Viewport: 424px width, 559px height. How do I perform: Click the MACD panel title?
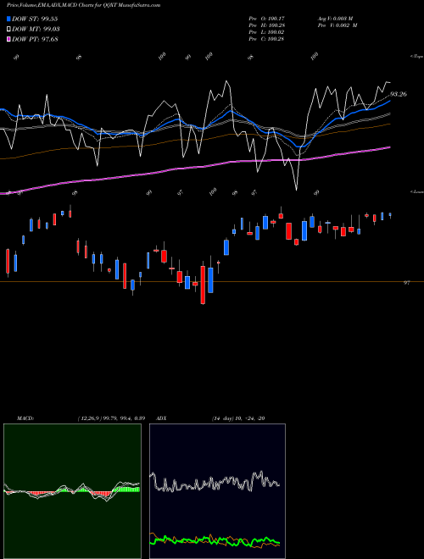click(x=25, y=418)
